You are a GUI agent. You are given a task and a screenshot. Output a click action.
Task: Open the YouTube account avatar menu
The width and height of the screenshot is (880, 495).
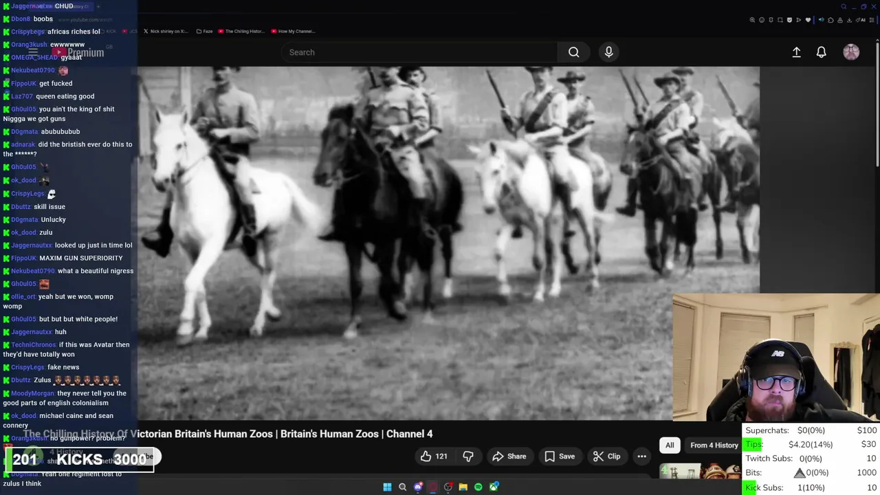[851, 52]
